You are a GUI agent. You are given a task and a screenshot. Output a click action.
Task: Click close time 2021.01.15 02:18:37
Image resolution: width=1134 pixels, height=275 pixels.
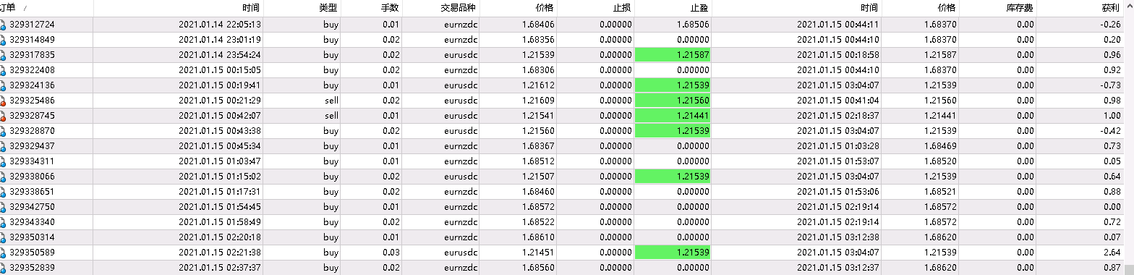click(838, 115)
